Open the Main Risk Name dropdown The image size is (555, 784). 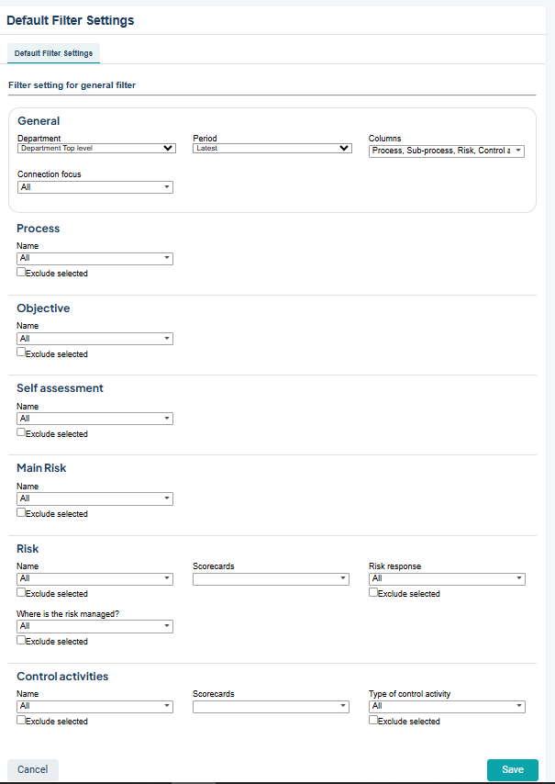[95, 498]
